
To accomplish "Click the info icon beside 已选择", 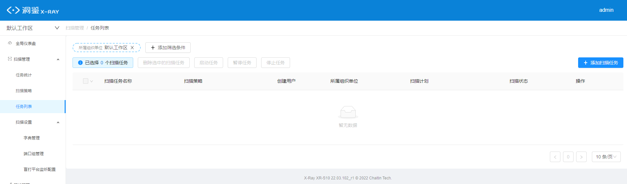I will tap(80, 63).
